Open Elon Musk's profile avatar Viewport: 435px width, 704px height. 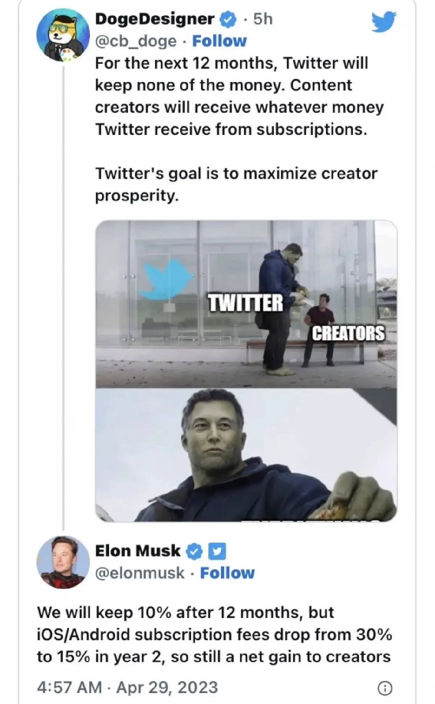click(x=62, y=563)
